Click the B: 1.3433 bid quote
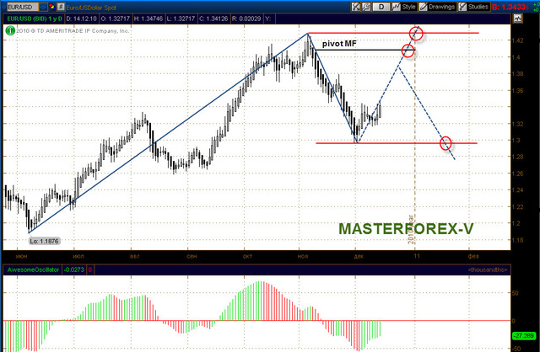The height and width of the screenshot is (352, 540). [510, 7]
